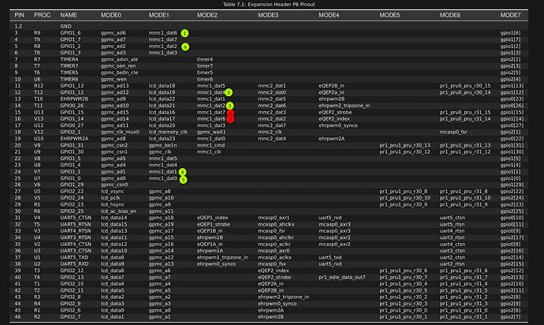Screen dimensions: 544x325
Task: Click green marker 4 beside mmc1_dat1
Action: click(x=182, y=172)
